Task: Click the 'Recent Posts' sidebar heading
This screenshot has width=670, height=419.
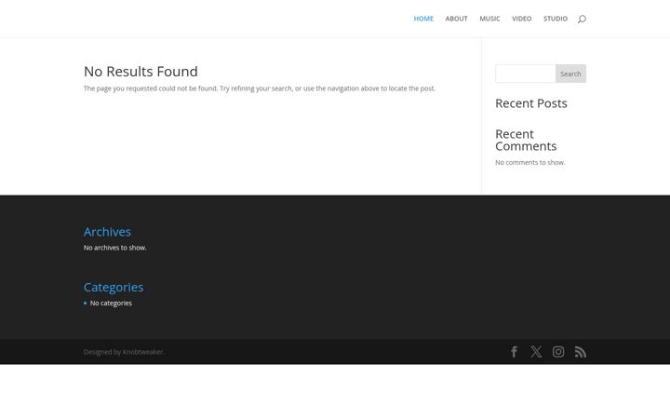Action: tap(531, 103)
